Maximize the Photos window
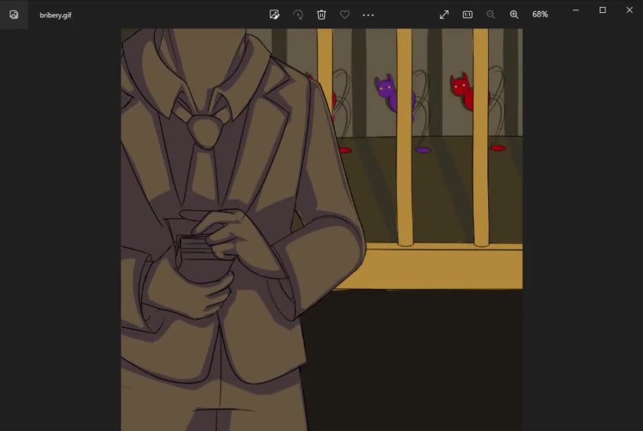 (602, 10)
